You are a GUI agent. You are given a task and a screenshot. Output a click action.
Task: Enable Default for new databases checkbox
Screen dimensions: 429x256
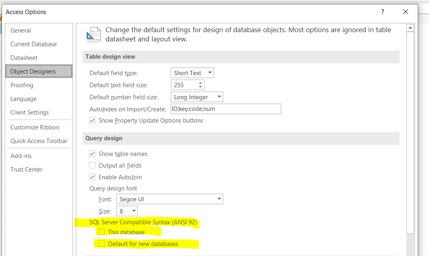click(102, 244)
